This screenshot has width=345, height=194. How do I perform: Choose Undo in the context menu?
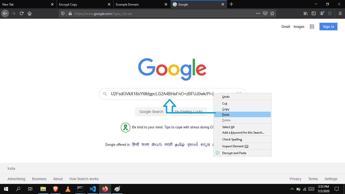[x=242, y=97]
